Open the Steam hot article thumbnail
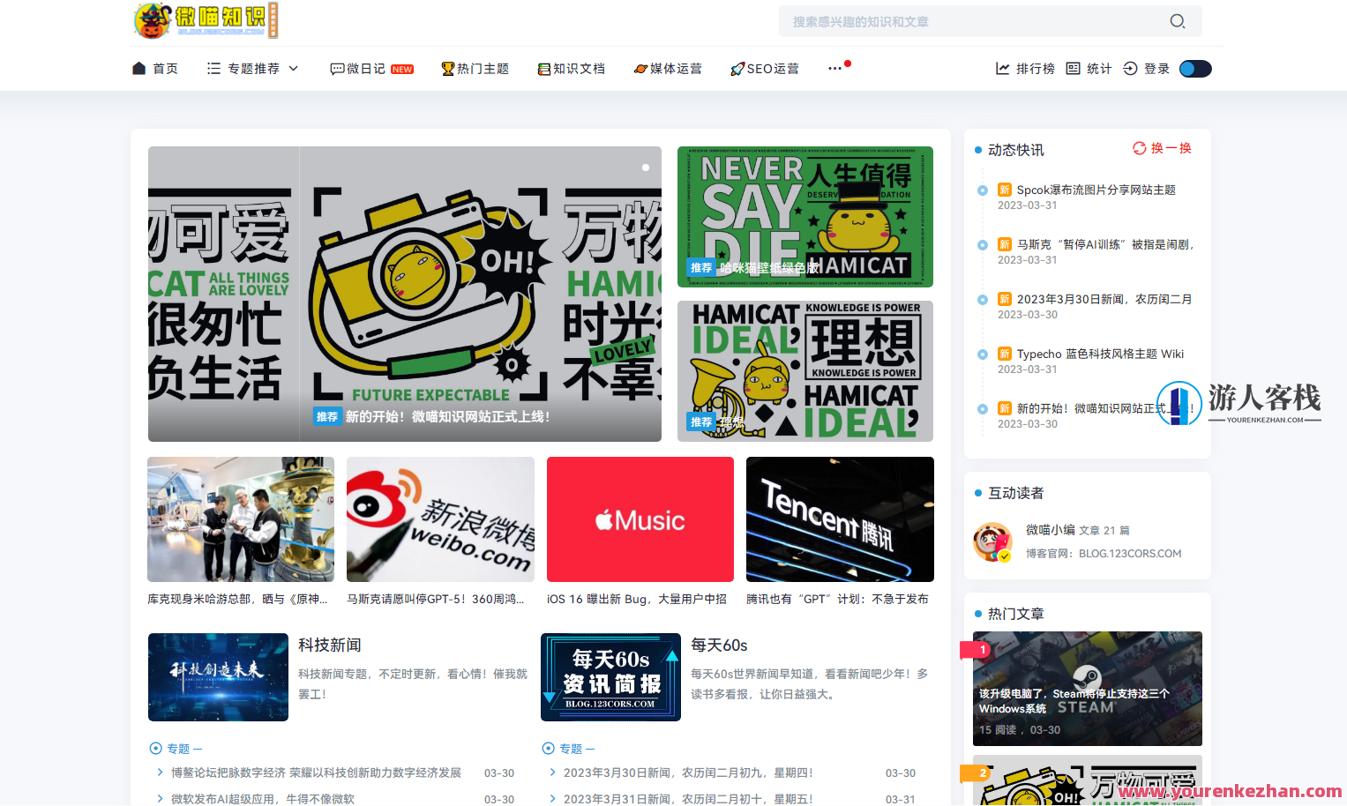1347x806 pixels. click(1087, 689)
